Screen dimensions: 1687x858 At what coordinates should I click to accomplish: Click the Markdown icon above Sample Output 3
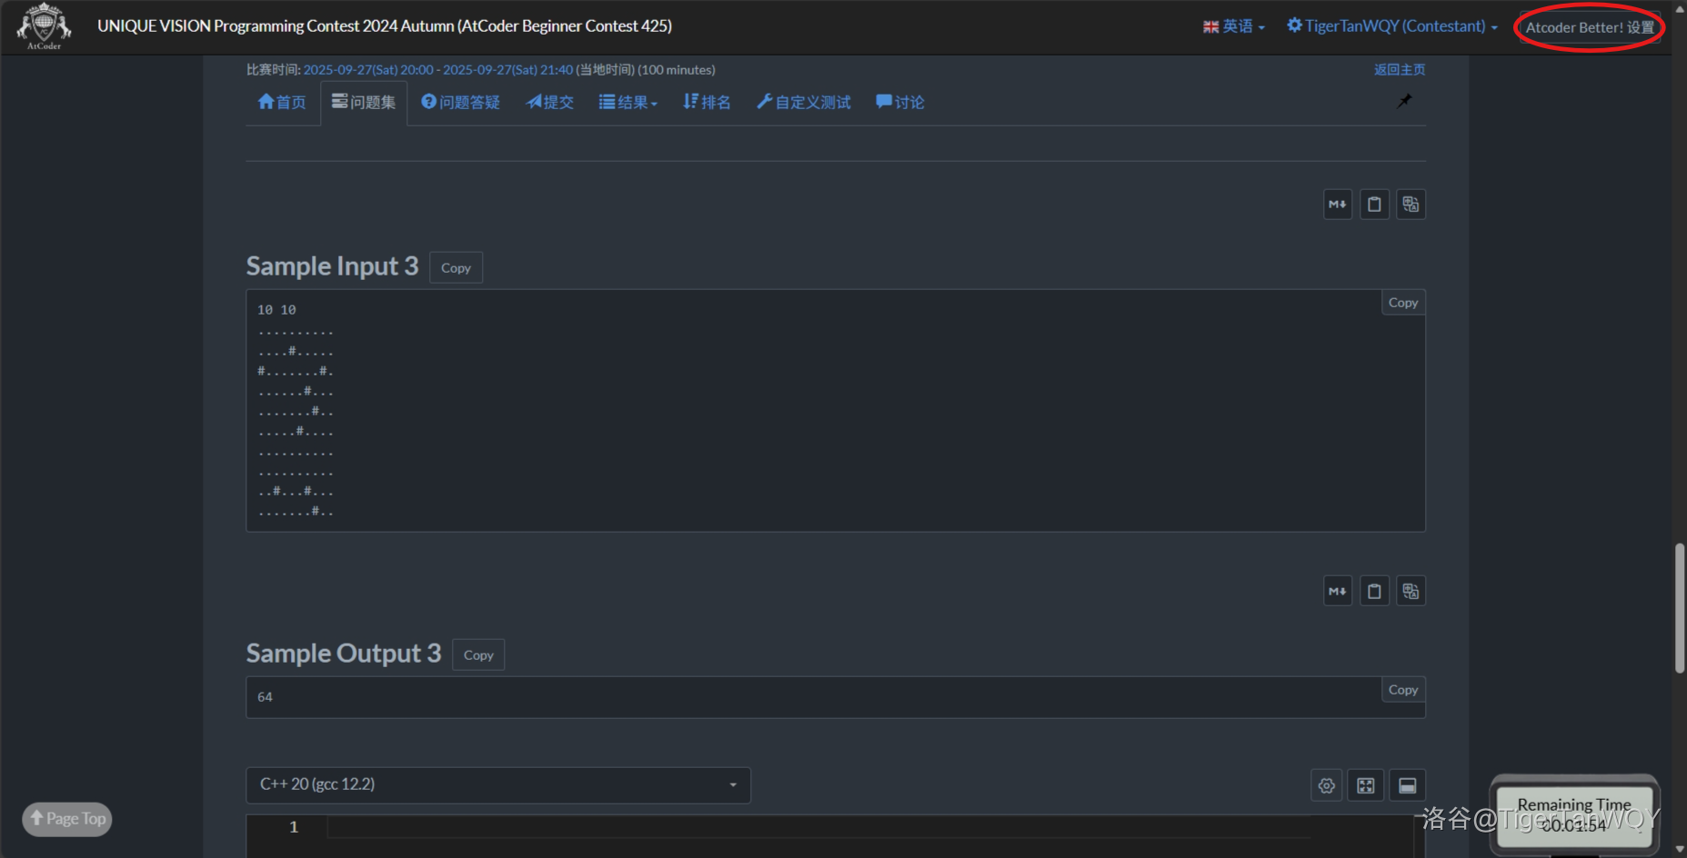pos(1337,592)
